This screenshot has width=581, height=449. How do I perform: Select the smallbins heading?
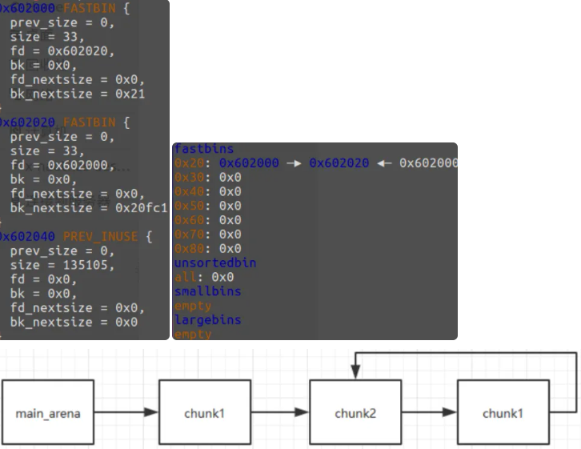click(206, 291)
